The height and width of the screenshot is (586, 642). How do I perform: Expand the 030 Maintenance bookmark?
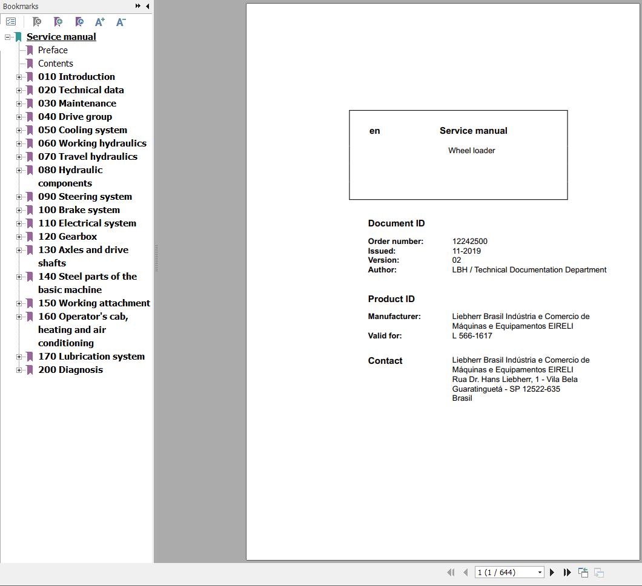19,104
